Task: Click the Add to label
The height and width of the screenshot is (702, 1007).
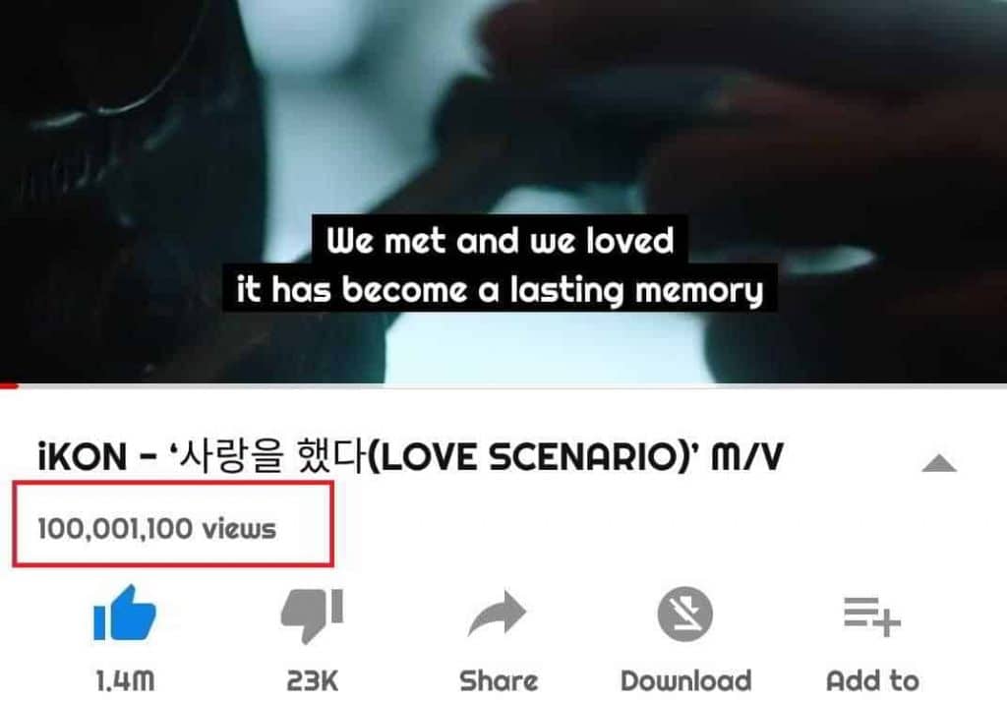Action: pos(872,680)
